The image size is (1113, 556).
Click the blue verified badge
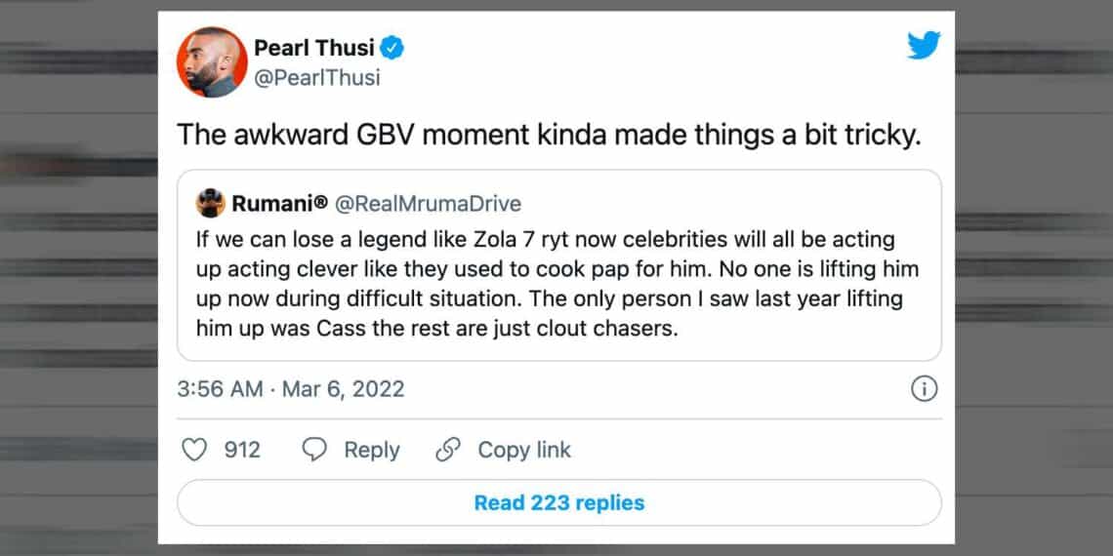392,48
